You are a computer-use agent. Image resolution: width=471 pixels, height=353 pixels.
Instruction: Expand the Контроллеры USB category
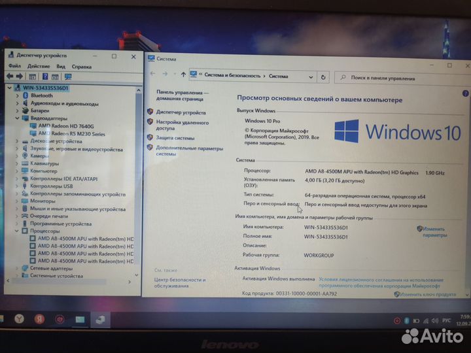(x=17, y=186)
